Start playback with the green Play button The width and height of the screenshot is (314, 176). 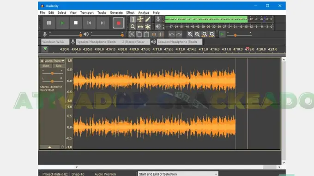coord(62,23)
